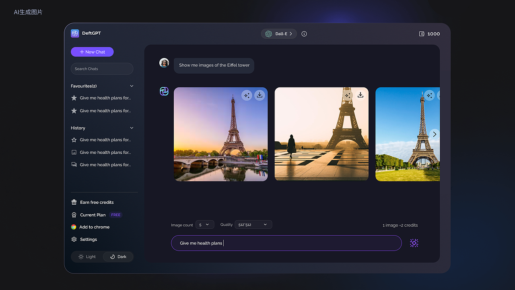Open image History chat entry text
The image size is (515, 290).
[105, 152]
